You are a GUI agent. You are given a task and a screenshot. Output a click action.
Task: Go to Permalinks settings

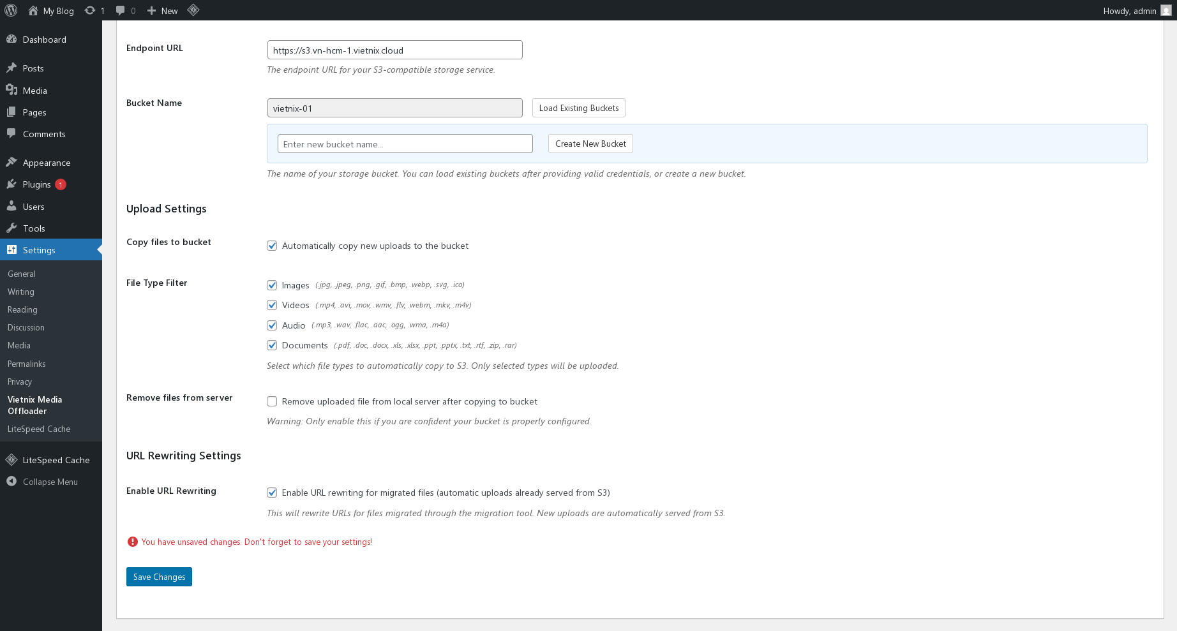pyautogui.click(x=26, y=364)
